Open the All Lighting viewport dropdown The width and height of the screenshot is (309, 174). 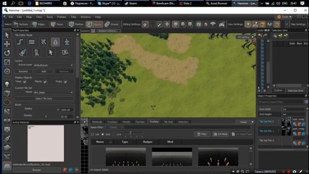[245, 37]
